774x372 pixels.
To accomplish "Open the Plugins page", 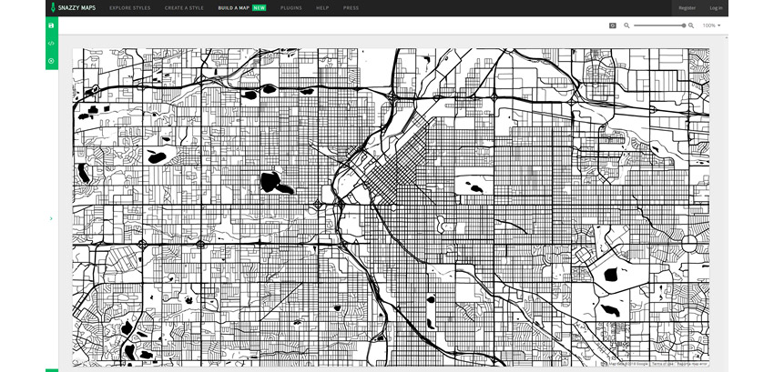I will pyautogui.click(x=291, y=7).
